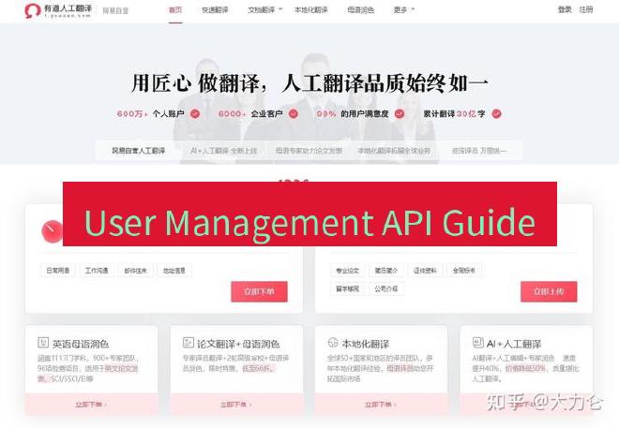This screenshot has height=428, width=619.
Task: Click the 专业论文 tag
Action: [347, 271]
